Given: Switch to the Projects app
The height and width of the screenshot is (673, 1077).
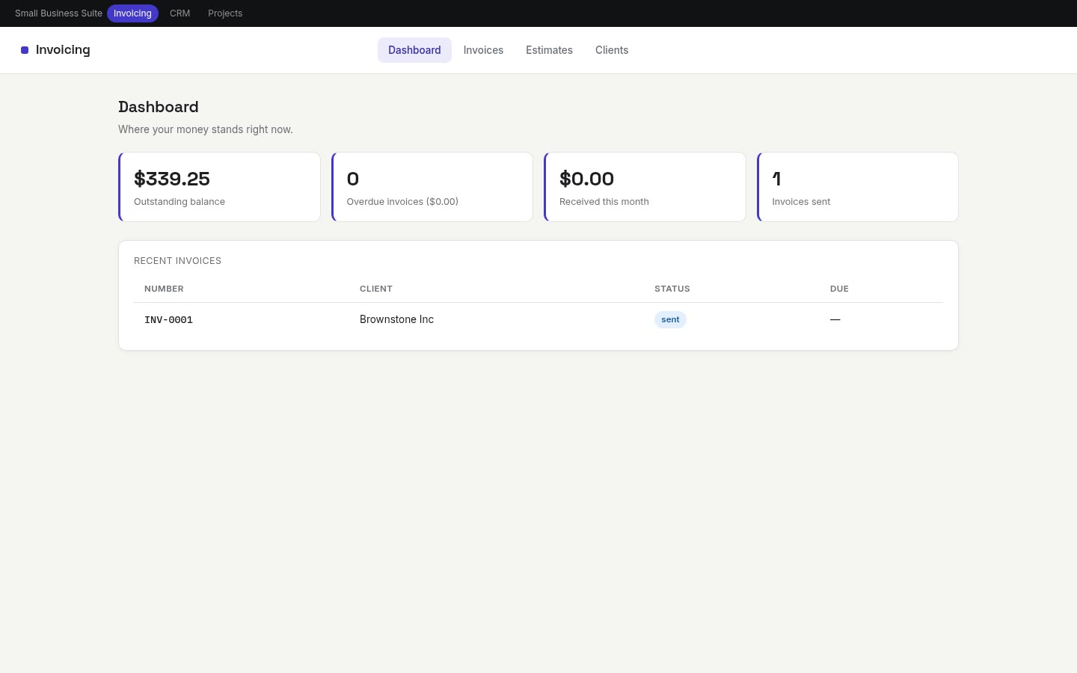Looking at the screenshot, I should pyautogui.click(x=225, y=13).
